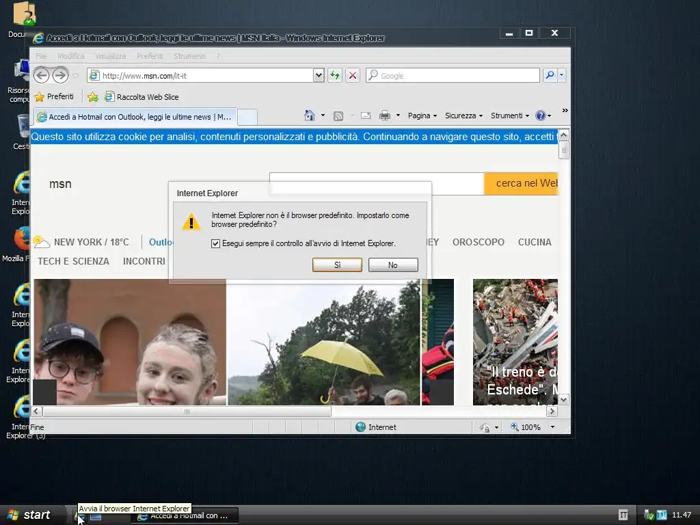Click in the Google search box
Viewport: 700px width, 525px height.
tap(453, 75)
